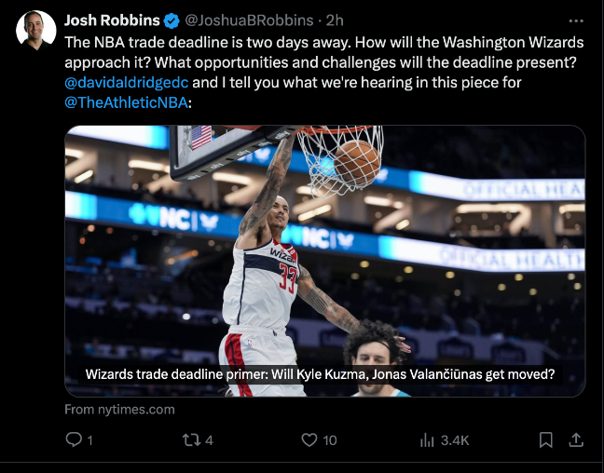Click the dunk photo link card image

[325, 261]
